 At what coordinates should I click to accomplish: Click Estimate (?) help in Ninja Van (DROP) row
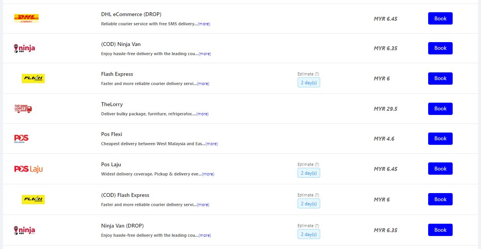pos(308,226)
